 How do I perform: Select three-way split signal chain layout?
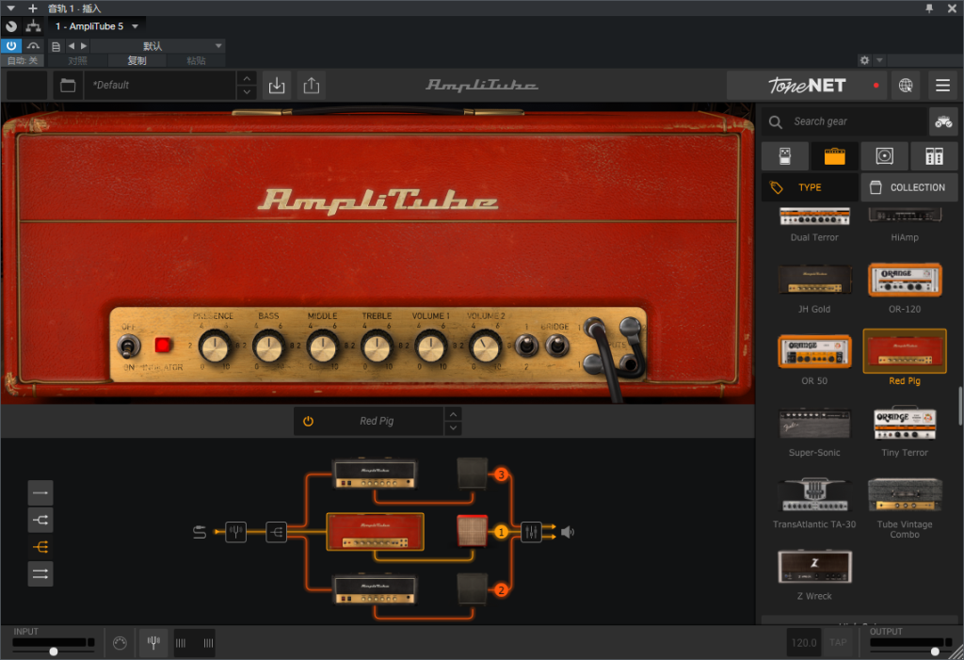[x=40, y=547]
